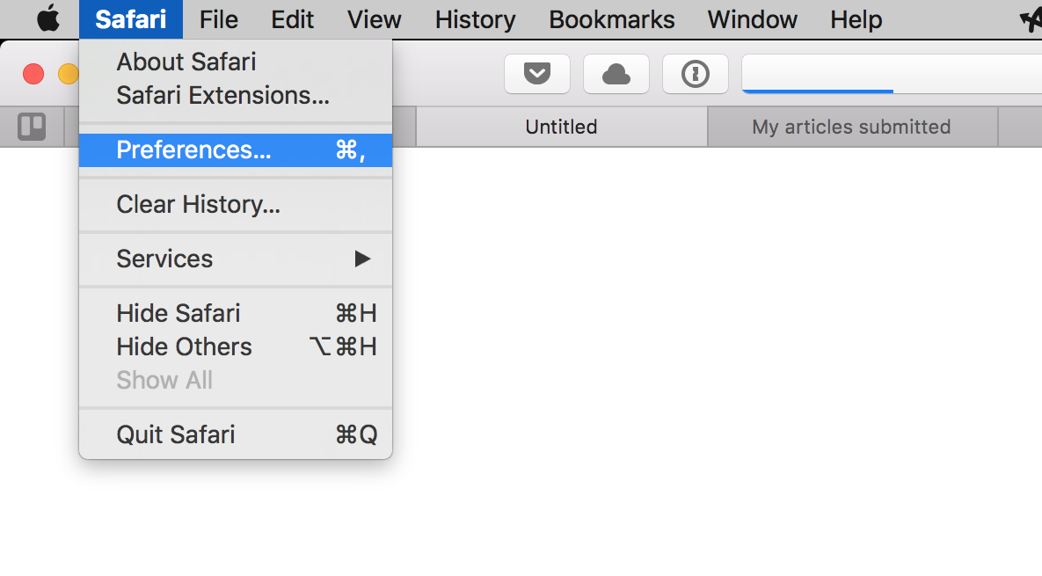The image size is (1042, 576).
Task: Open the Help menu
Action: tap(856, 19)
